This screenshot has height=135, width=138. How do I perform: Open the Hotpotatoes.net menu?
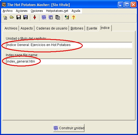tap(57, 11)
